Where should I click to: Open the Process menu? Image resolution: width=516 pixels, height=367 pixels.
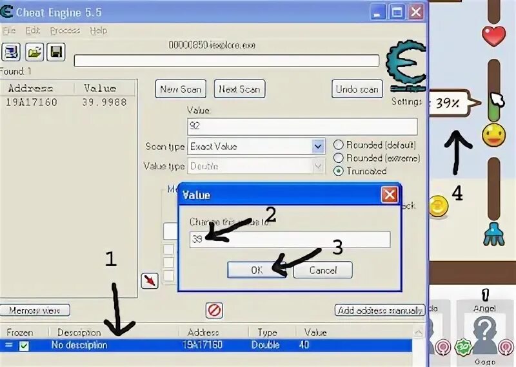point(65,30)
